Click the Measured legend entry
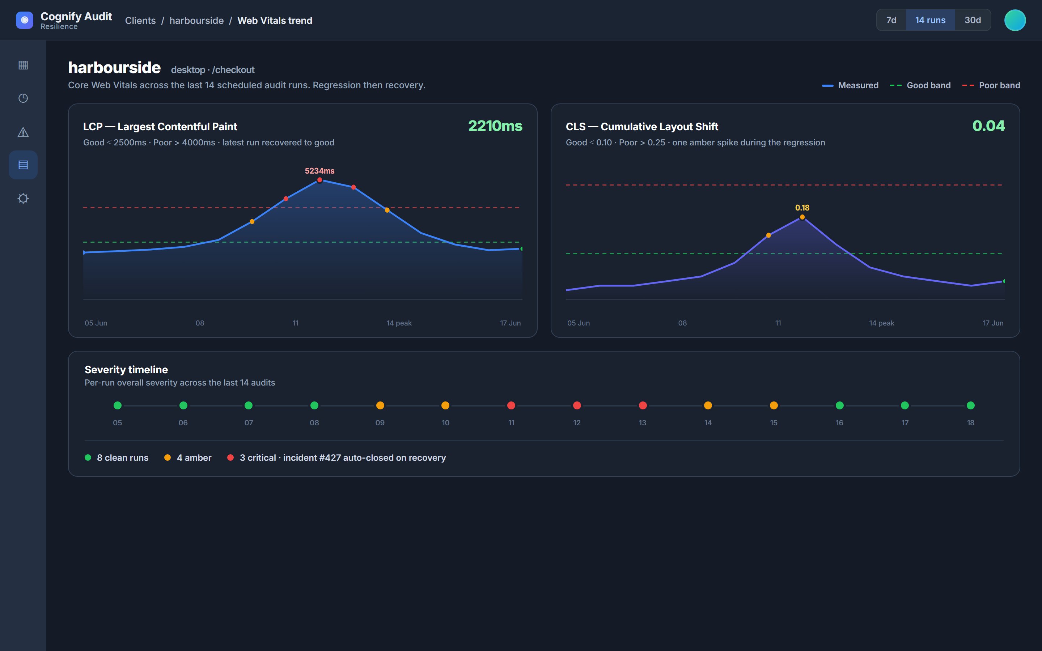The height and width of the screenshot is (651, 1042). pyautogui.click(x=850, y=85)
